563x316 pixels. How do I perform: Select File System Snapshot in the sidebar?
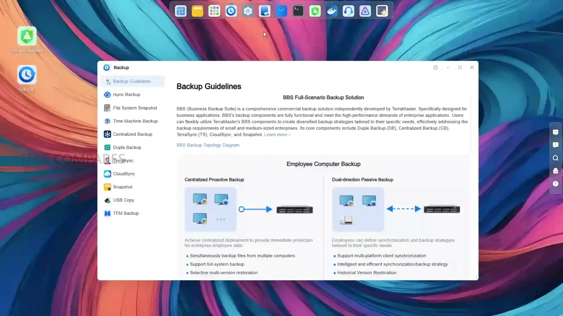(x=135, y=108)
